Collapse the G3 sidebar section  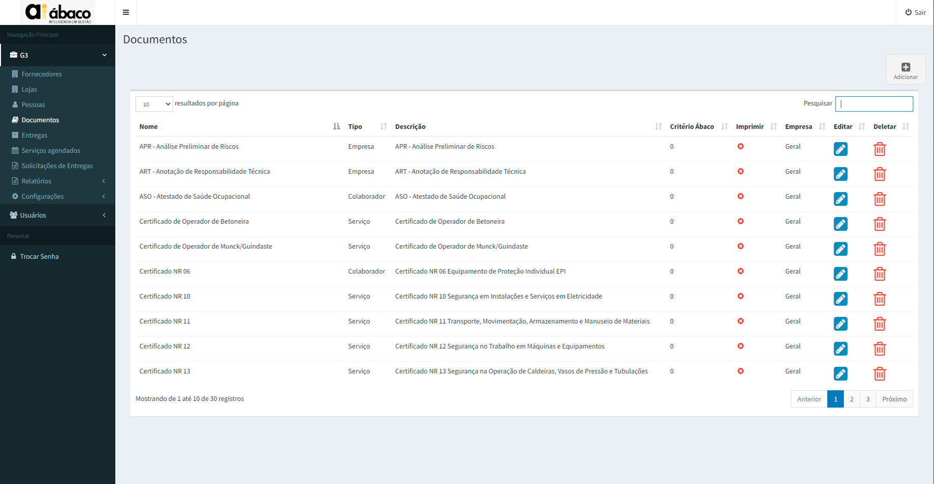point(58,55)
